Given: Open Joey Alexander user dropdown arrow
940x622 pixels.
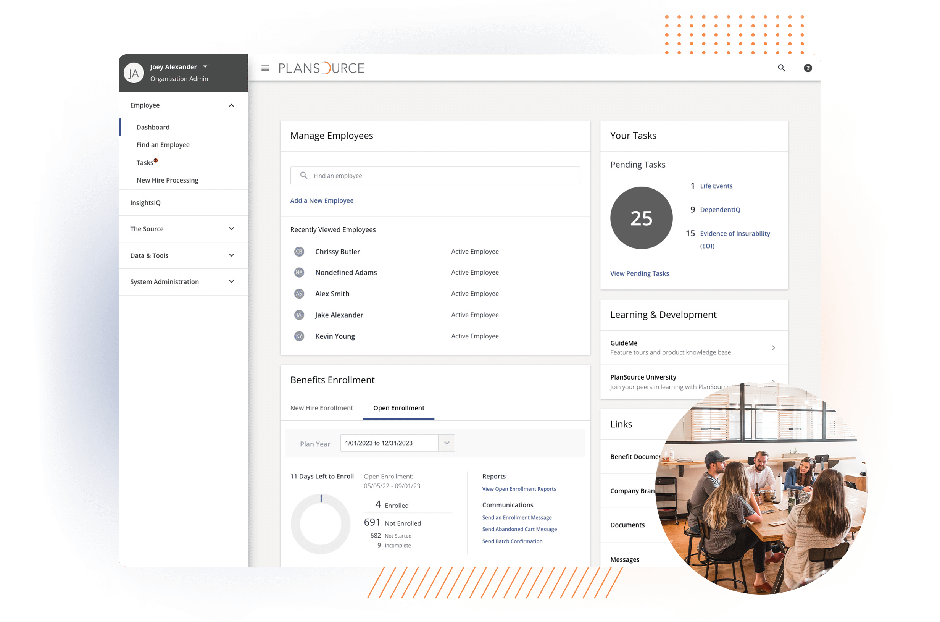Looking at the screenshot, I should (205, 67).
